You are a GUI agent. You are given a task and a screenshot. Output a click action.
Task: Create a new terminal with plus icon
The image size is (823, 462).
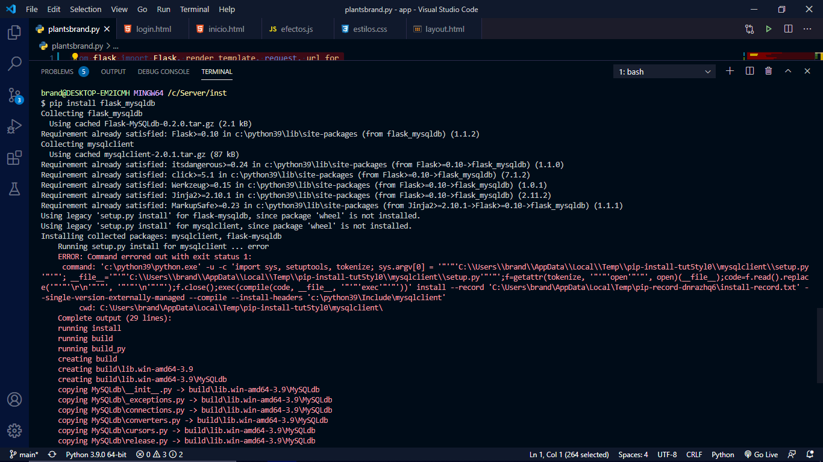click(x=730, y=71)
